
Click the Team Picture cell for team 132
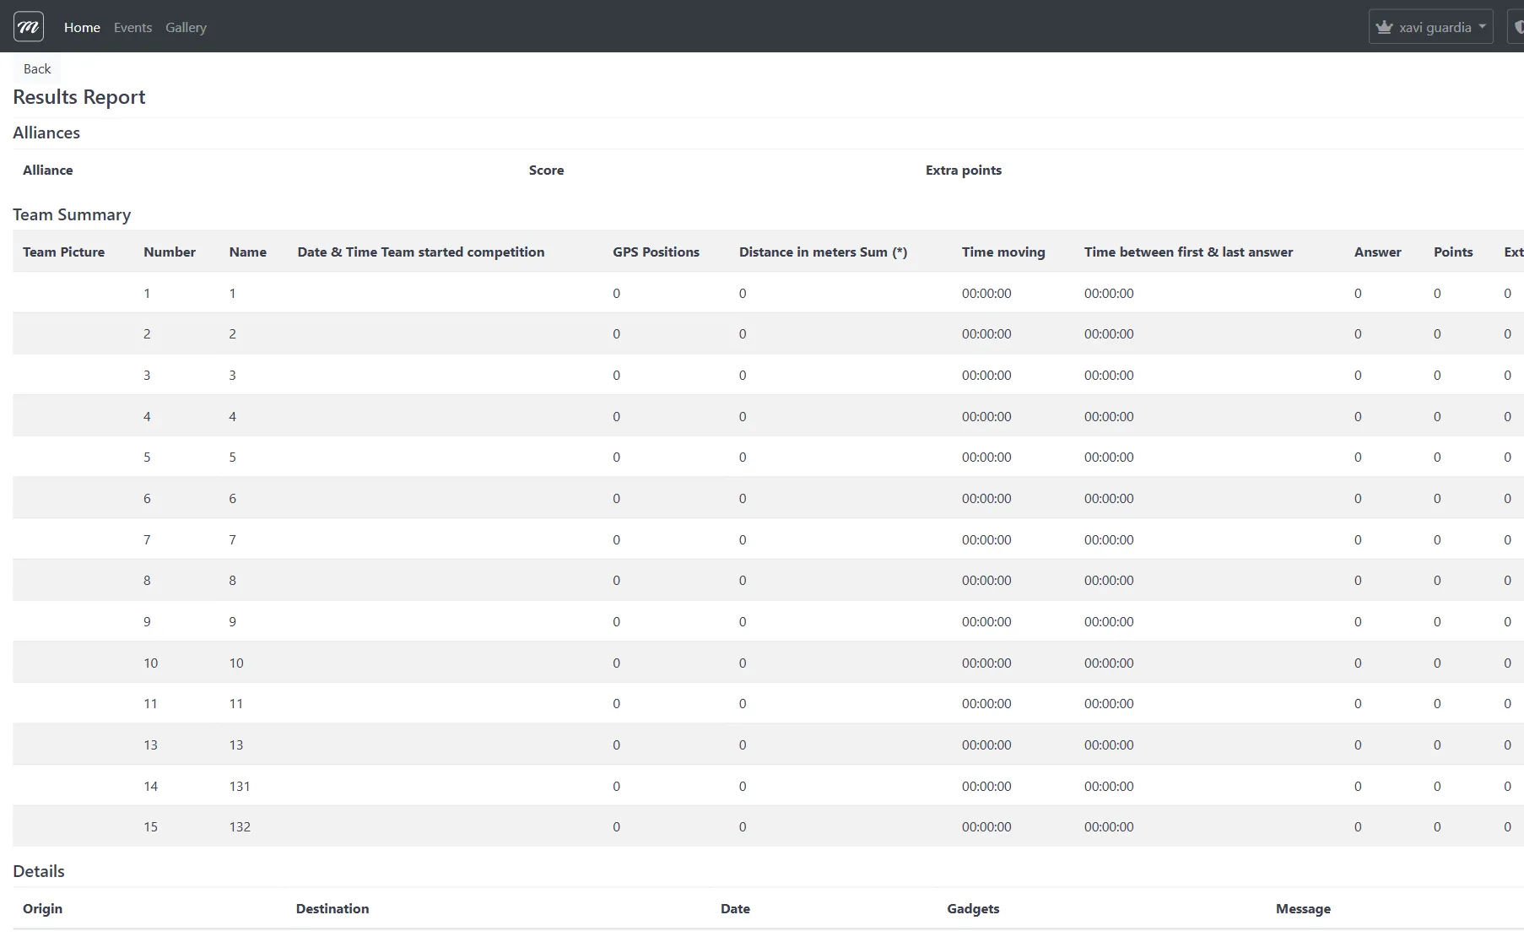click(63, 826)
